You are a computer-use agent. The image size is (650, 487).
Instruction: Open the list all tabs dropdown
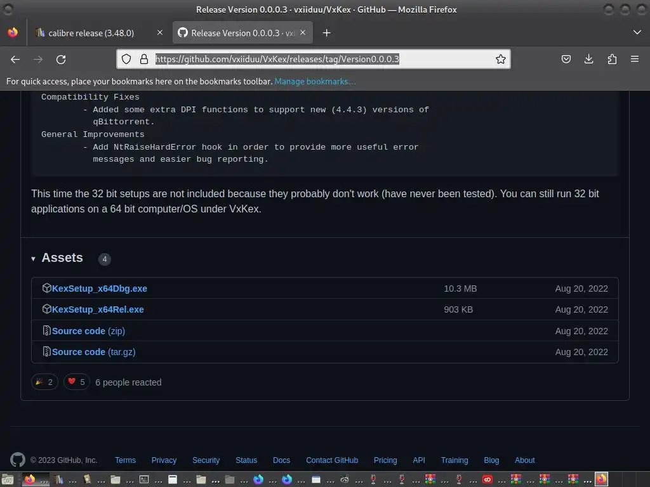point(637,32)
